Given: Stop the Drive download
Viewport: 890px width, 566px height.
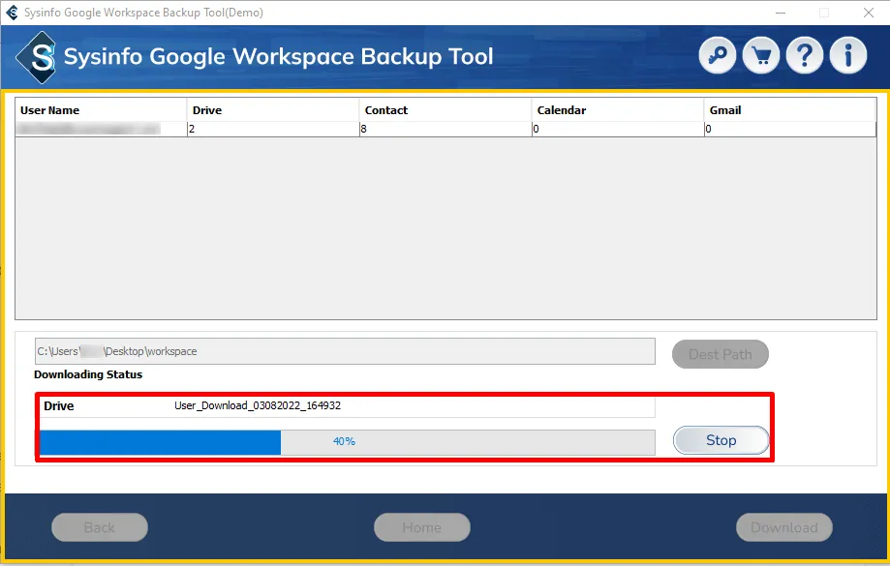Looking at the screenshot, I should point(721,440).
